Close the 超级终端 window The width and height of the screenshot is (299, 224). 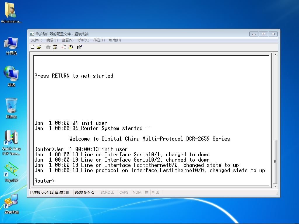tap(273, 34)
